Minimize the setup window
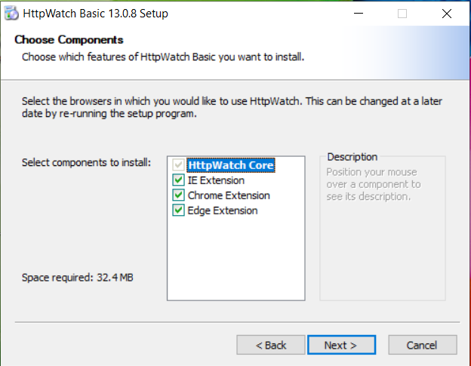This screenshot has height=366, width=471. click(x=359, y=14)
